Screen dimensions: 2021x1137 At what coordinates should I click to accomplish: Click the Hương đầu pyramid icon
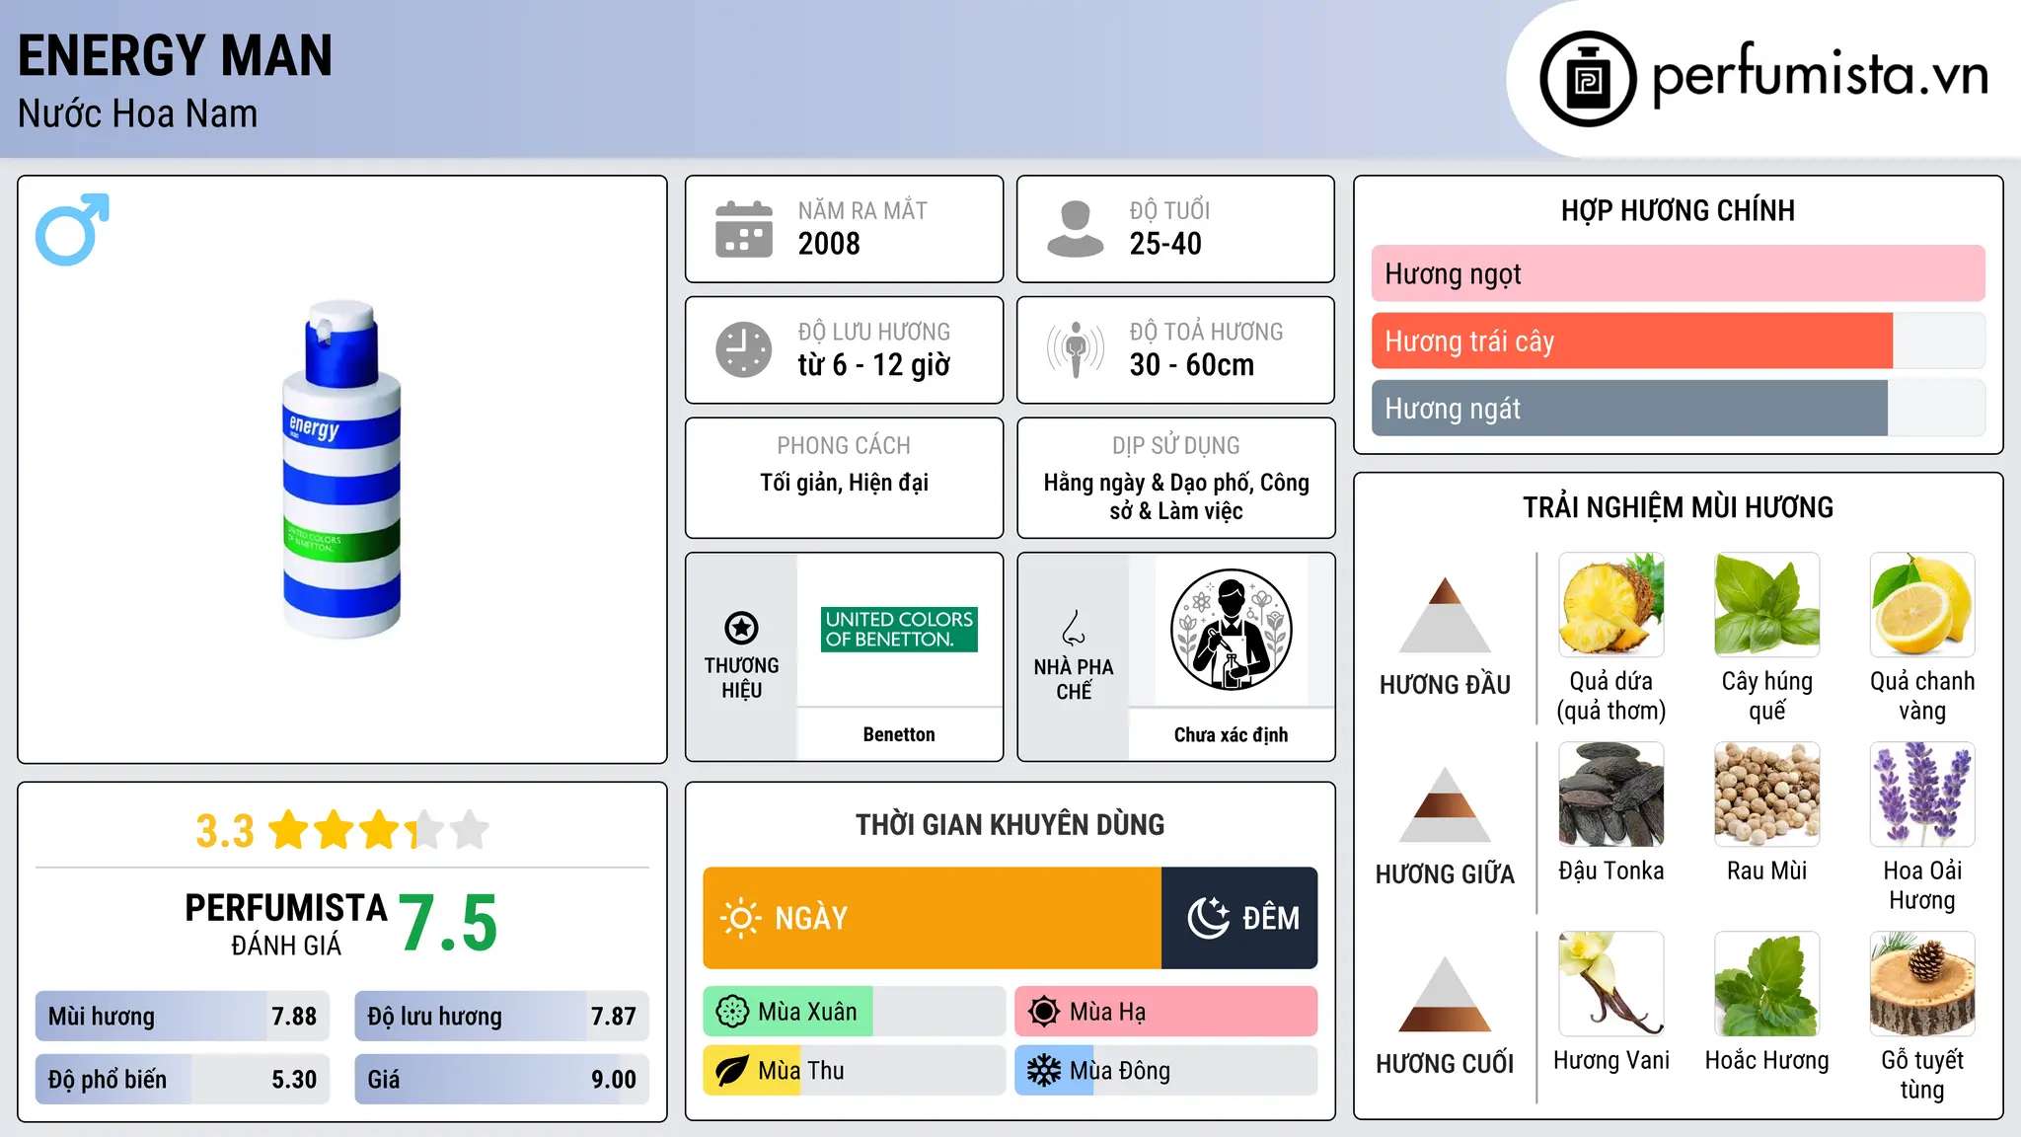1445,615
